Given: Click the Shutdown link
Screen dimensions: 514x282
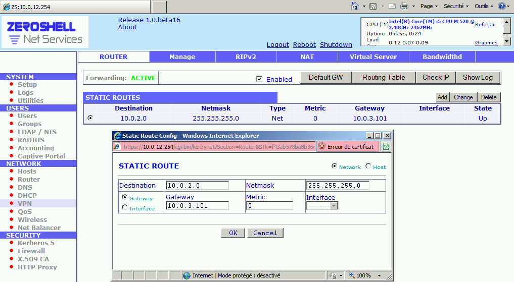Looking at the screenshot, I should tap(336, 45).
